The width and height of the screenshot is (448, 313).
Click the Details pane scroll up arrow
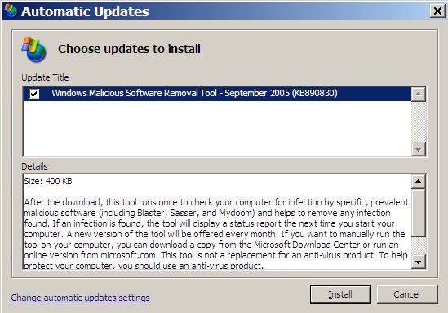coord(419,181)
